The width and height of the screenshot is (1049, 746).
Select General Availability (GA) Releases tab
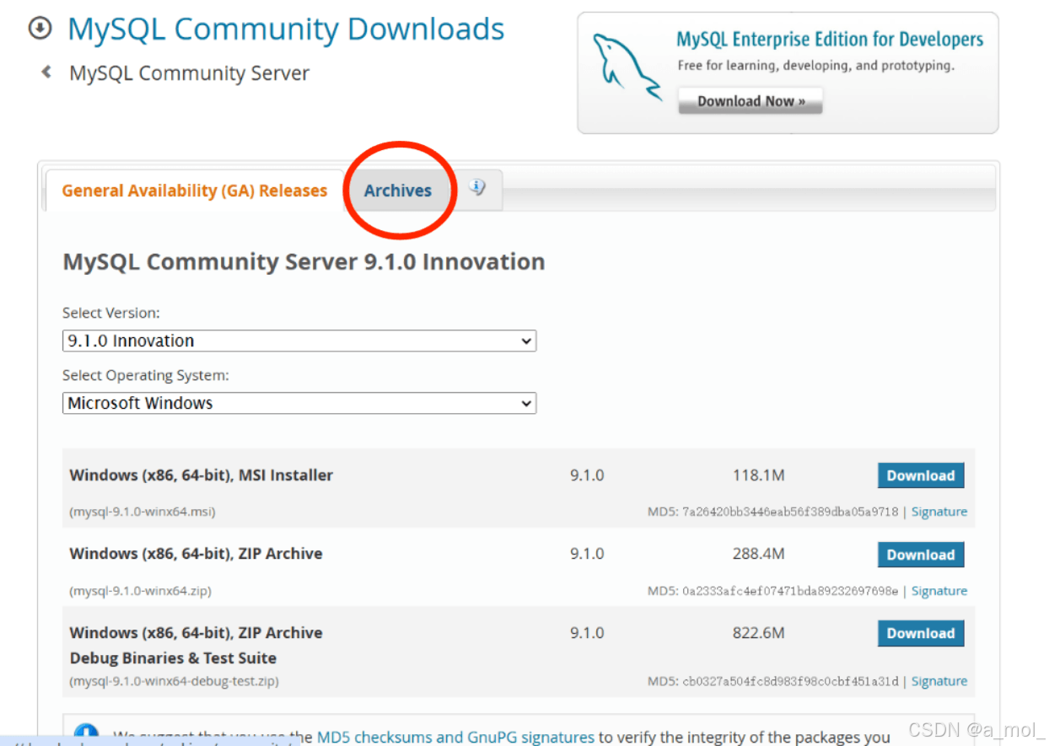[x=195, y=191]
